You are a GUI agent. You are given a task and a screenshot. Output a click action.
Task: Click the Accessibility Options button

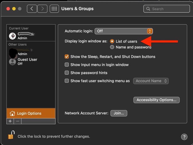[156, 100]
